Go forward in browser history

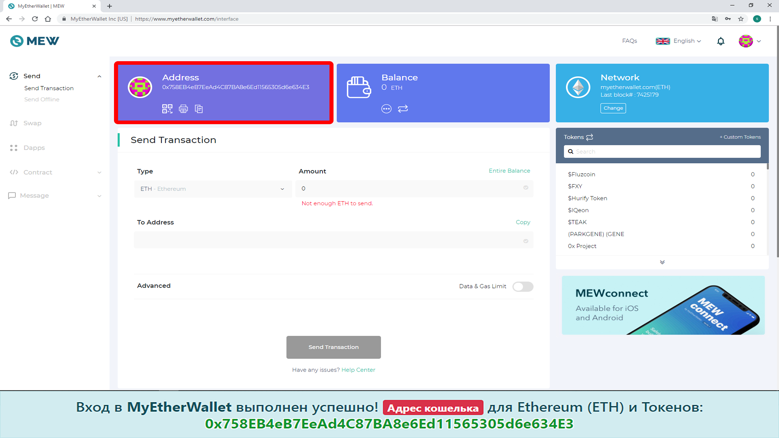pos(22,19)
